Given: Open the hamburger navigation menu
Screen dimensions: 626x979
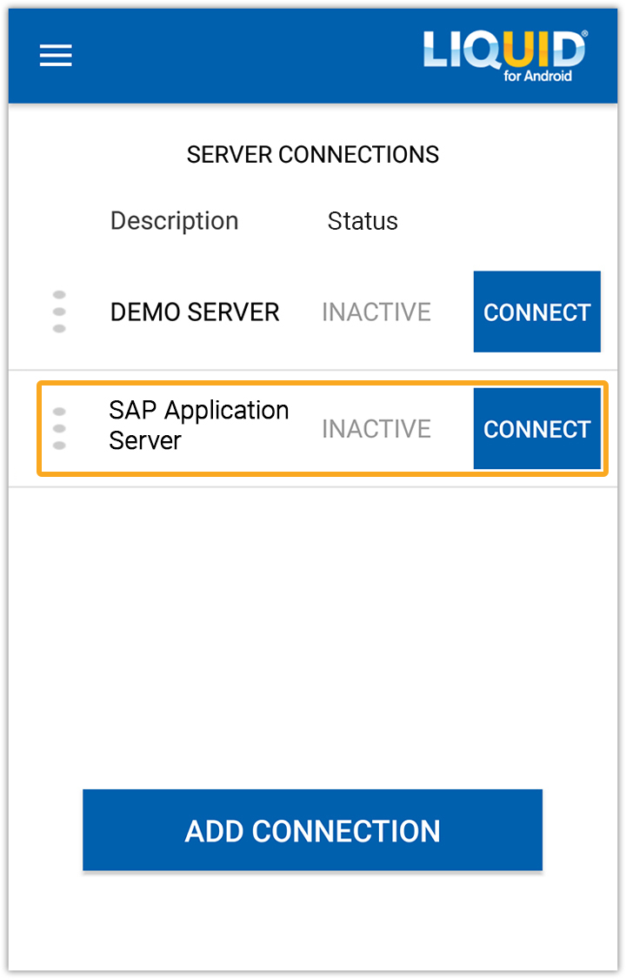Looking at the screenshot, I should [x=56, y=56].
